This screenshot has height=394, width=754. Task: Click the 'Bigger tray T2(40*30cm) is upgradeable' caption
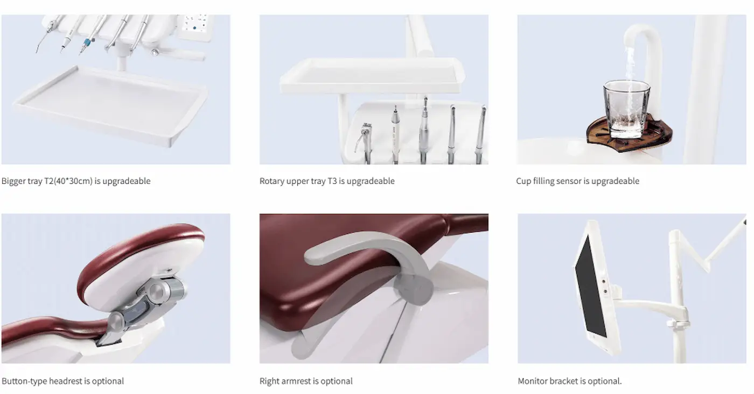pyautogui.click(x=76, y=181)
